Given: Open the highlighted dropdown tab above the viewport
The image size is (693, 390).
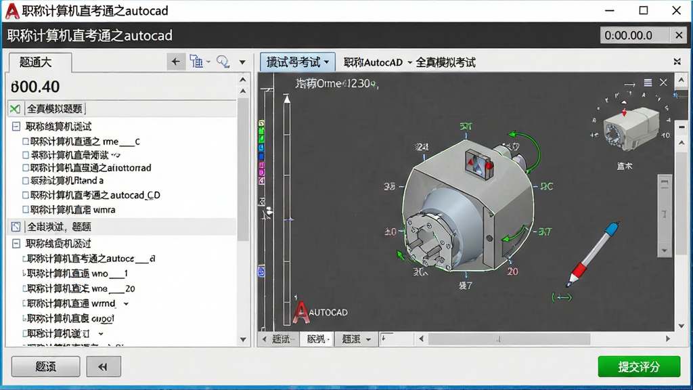Looking at the screenshot, I should click(298, 62).
